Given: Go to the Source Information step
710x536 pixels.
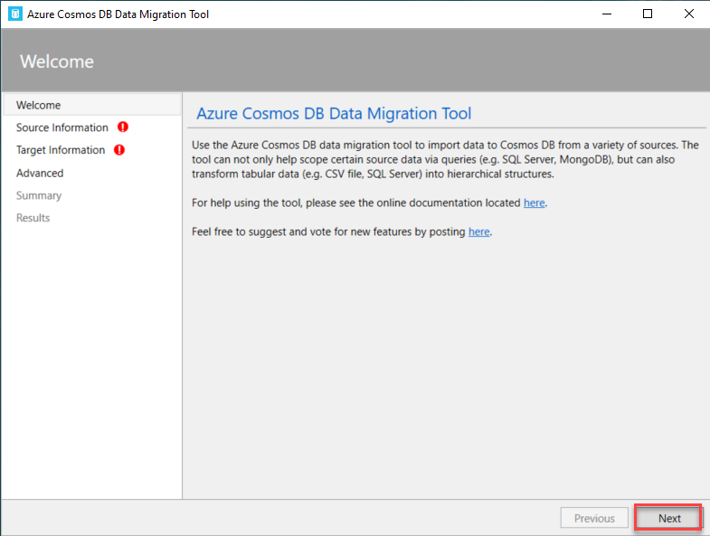Looking at the screenshot, I should (62, 127).
